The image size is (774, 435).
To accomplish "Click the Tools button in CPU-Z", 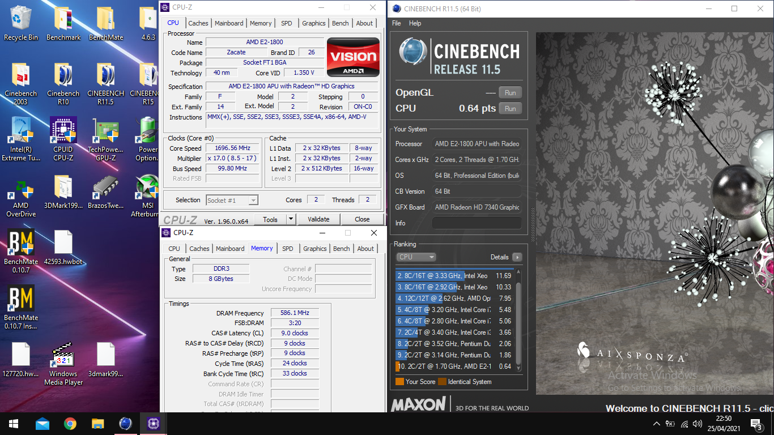I will 270,219.
